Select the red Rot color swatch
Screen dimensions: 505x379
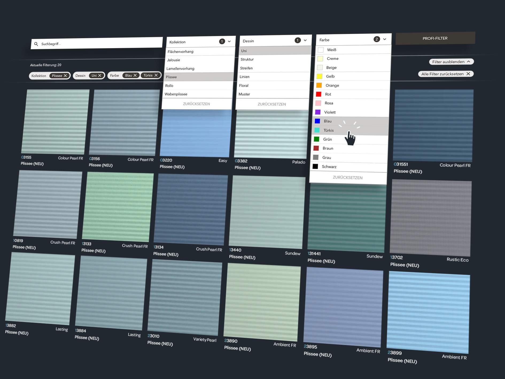pos(318,94)
